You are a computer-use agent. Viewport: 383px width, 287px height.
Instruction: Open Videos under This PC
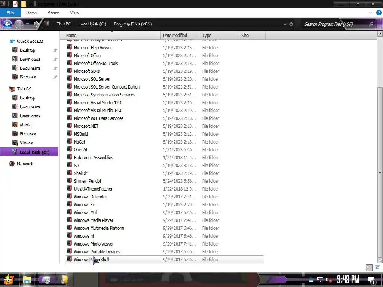coord(26,143)
